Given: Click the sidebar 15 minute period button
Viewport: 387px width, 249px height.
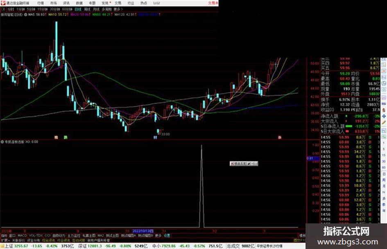Looking at the screenshot, I should click(x=384, y=155).
